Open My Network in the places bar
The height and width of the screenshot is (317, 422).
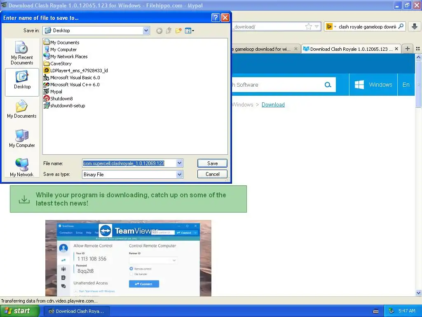coord(22,168)
